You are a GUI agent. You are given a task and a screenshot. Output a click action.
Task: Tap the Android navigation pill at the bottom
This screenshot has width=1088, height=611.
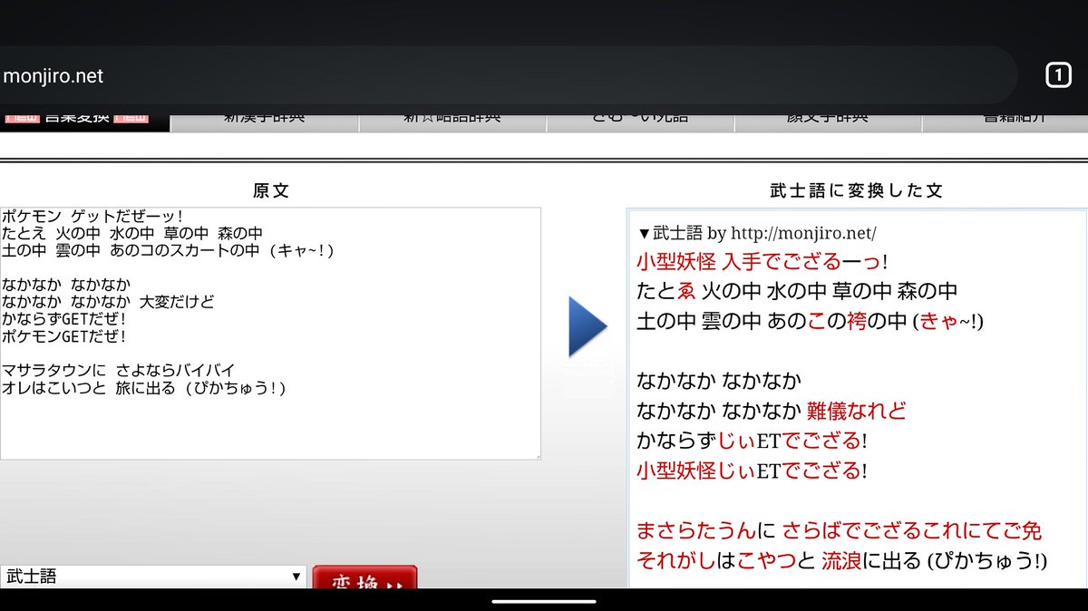544,600
